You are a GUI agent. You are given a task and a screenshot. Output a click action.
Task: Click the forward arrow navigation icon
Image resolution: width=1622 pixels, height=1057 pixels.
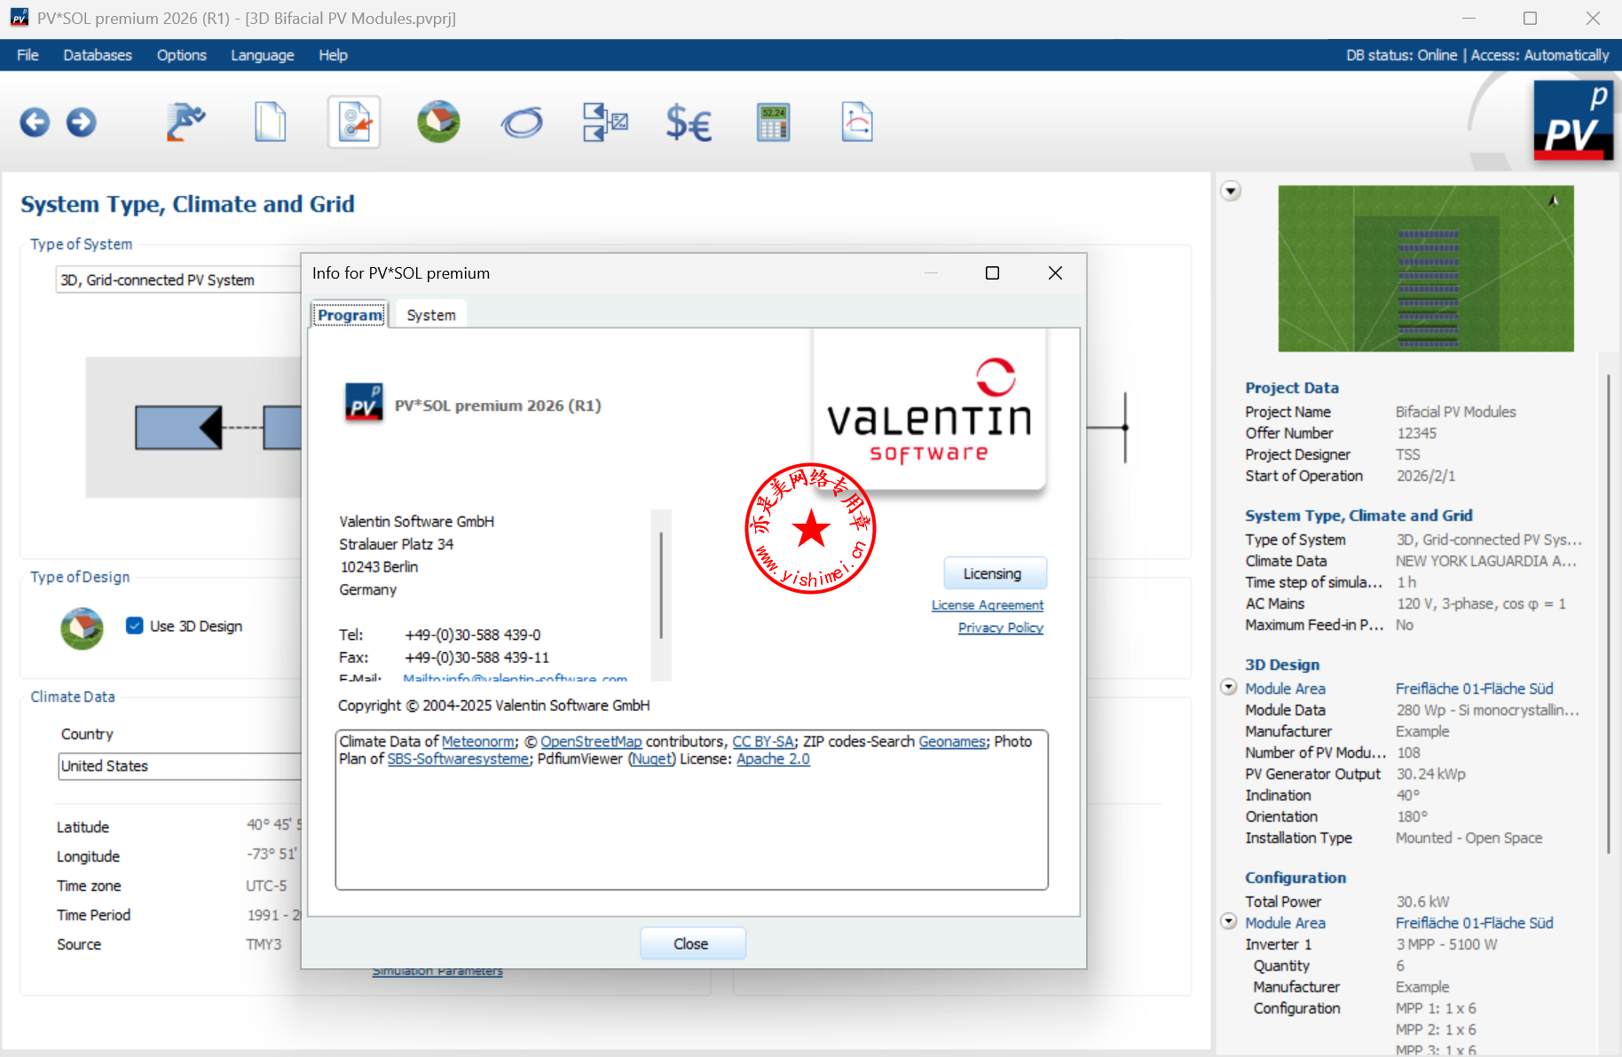click(82, 122)
